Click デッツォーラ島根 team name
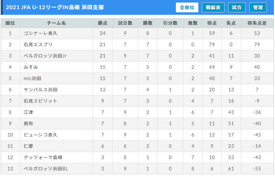The width and height of the screenshot is (275, 176). coord(43,157)
